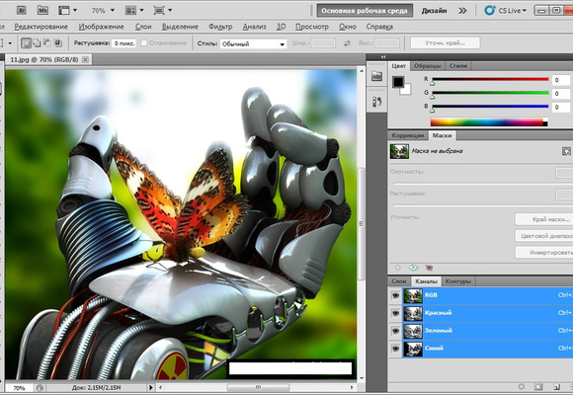This screenshot has height=395, width=573.
Task: Click the Основная рабочая среда workspace button
Action: click(x=365, y=11)
